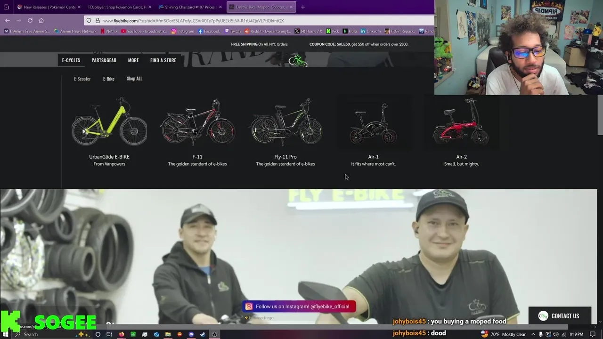Image resolution: width=603 pixels, height=339 pixels.
Task: Open the PARTS&GEAR menu
Action: [104, 60]
